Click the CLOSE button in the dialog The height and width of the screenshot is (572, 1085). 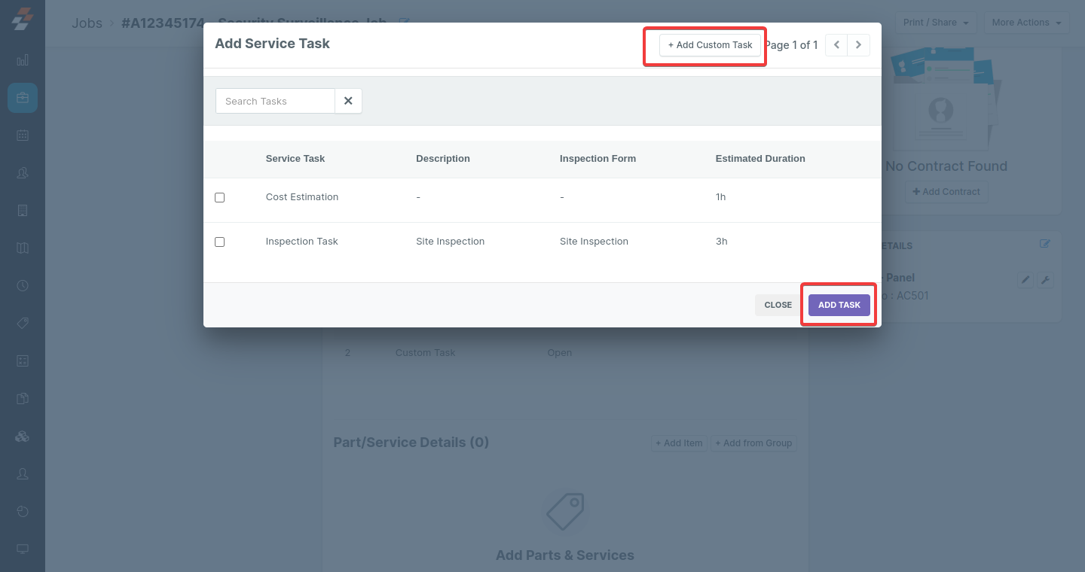[x=778, y=305]
